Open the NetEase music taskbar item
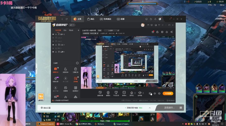Image resolution: width=226 pixels, height=126 pixels. coord(65,124)
